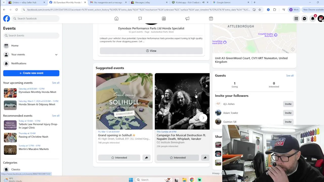Open the weather widget on taskbar
Image resolution: width=324 pixels, height=182 pixels.
13,180
